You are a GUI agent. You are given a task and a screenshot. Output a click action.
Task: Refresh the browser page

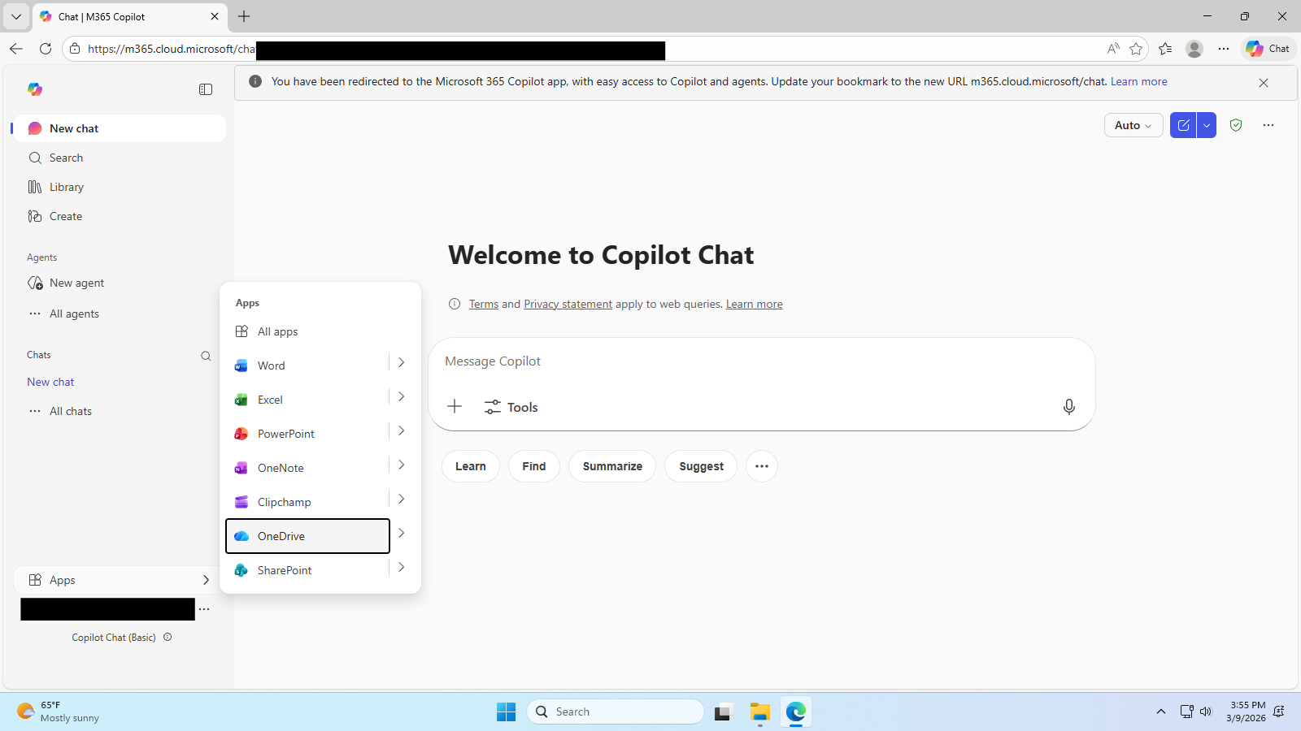[46, 49]
